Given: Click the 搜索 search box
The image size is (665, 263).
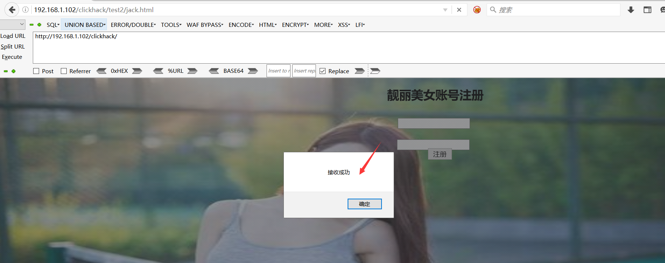Looking at the screenshot, I should click(x=553, y=10).
